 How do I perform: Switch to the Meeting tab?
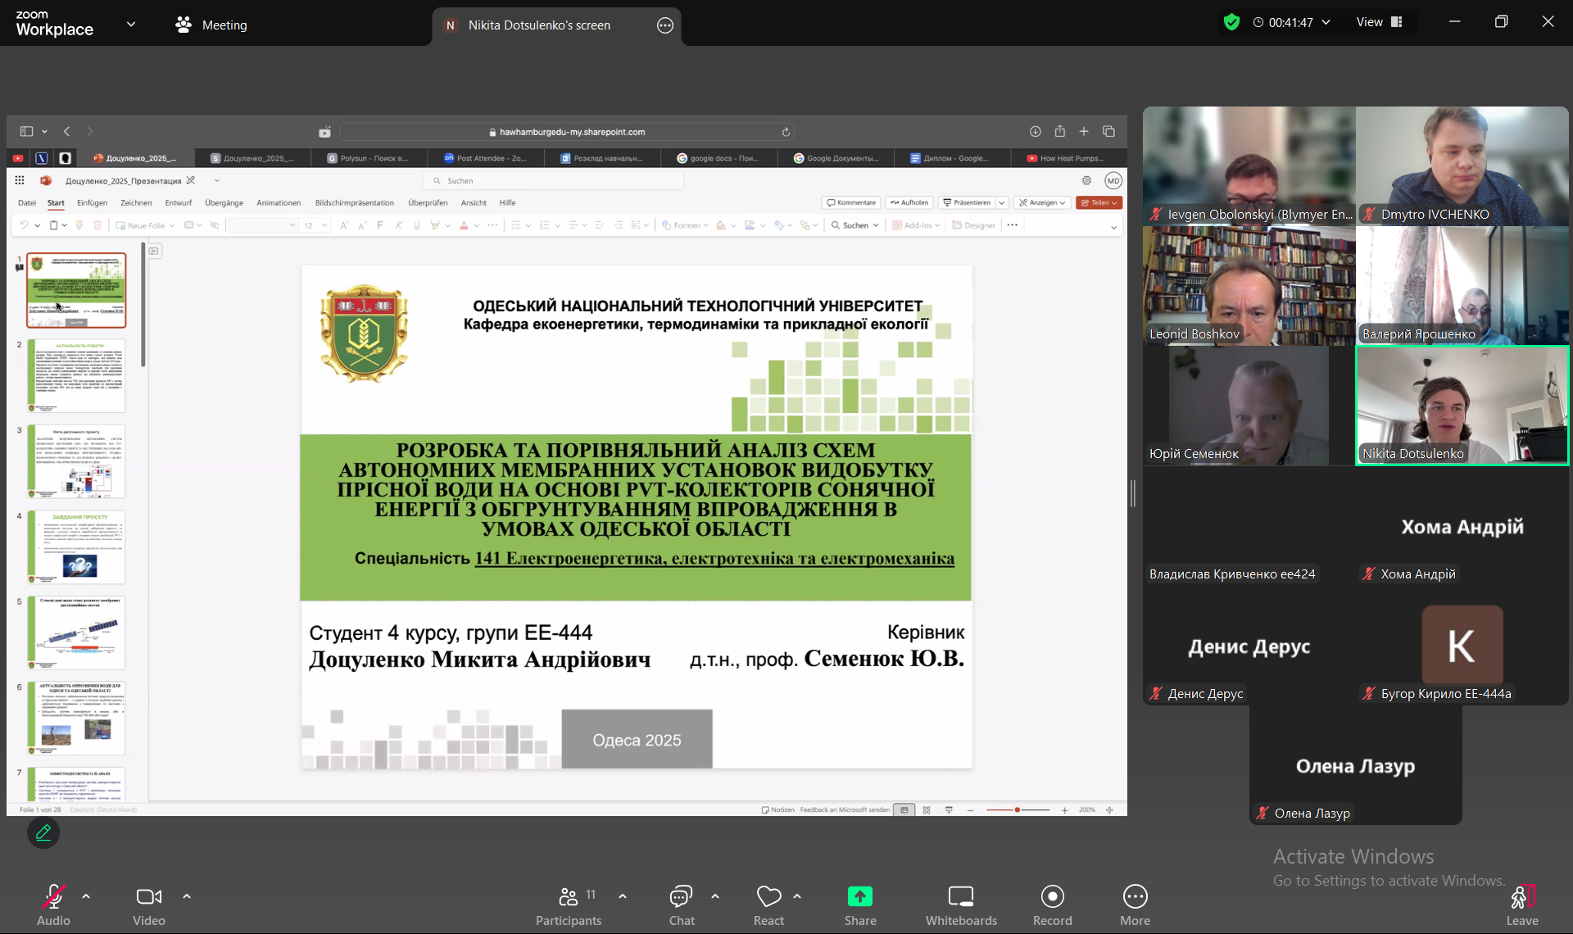click(211, 25)
